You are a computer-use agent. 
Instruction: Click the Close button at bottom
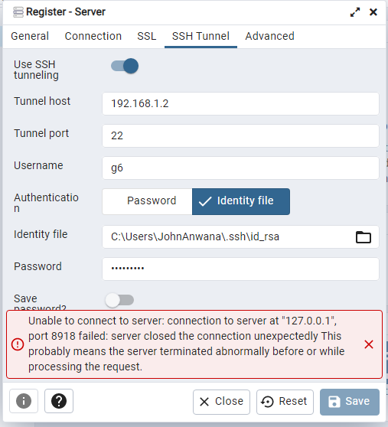pos(221,402)
